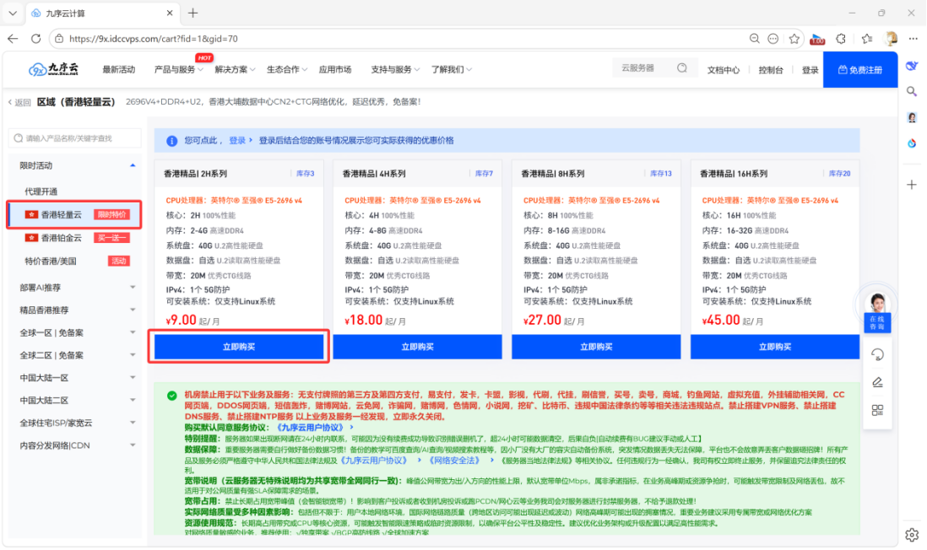The height and width of the screenshot is (550, 927).
Task: Open the tab list chevron
Action: [x=13, y=13]
